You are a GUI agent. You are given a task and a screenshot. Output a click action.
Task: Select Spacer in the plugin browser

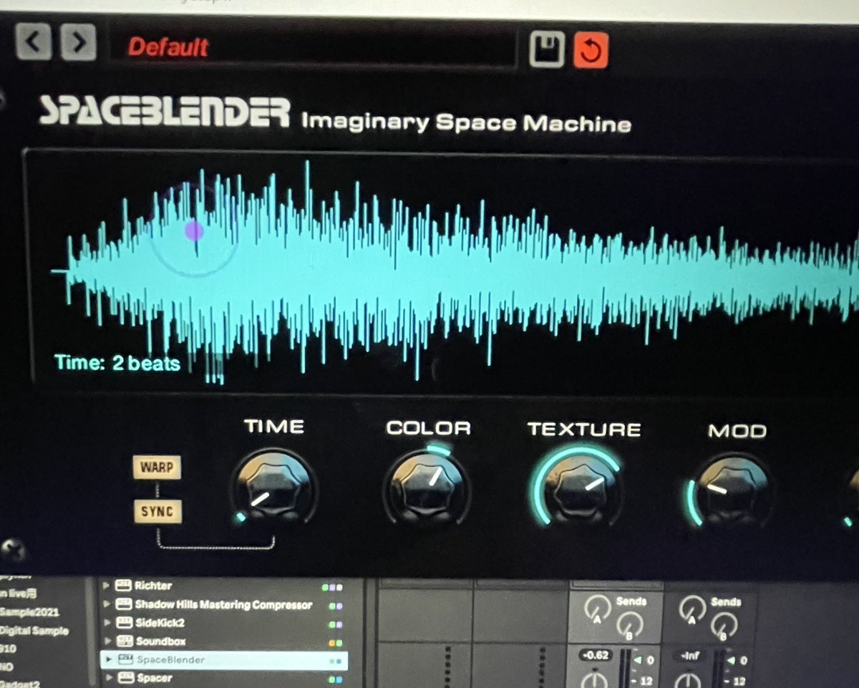[x=155, y=677]
